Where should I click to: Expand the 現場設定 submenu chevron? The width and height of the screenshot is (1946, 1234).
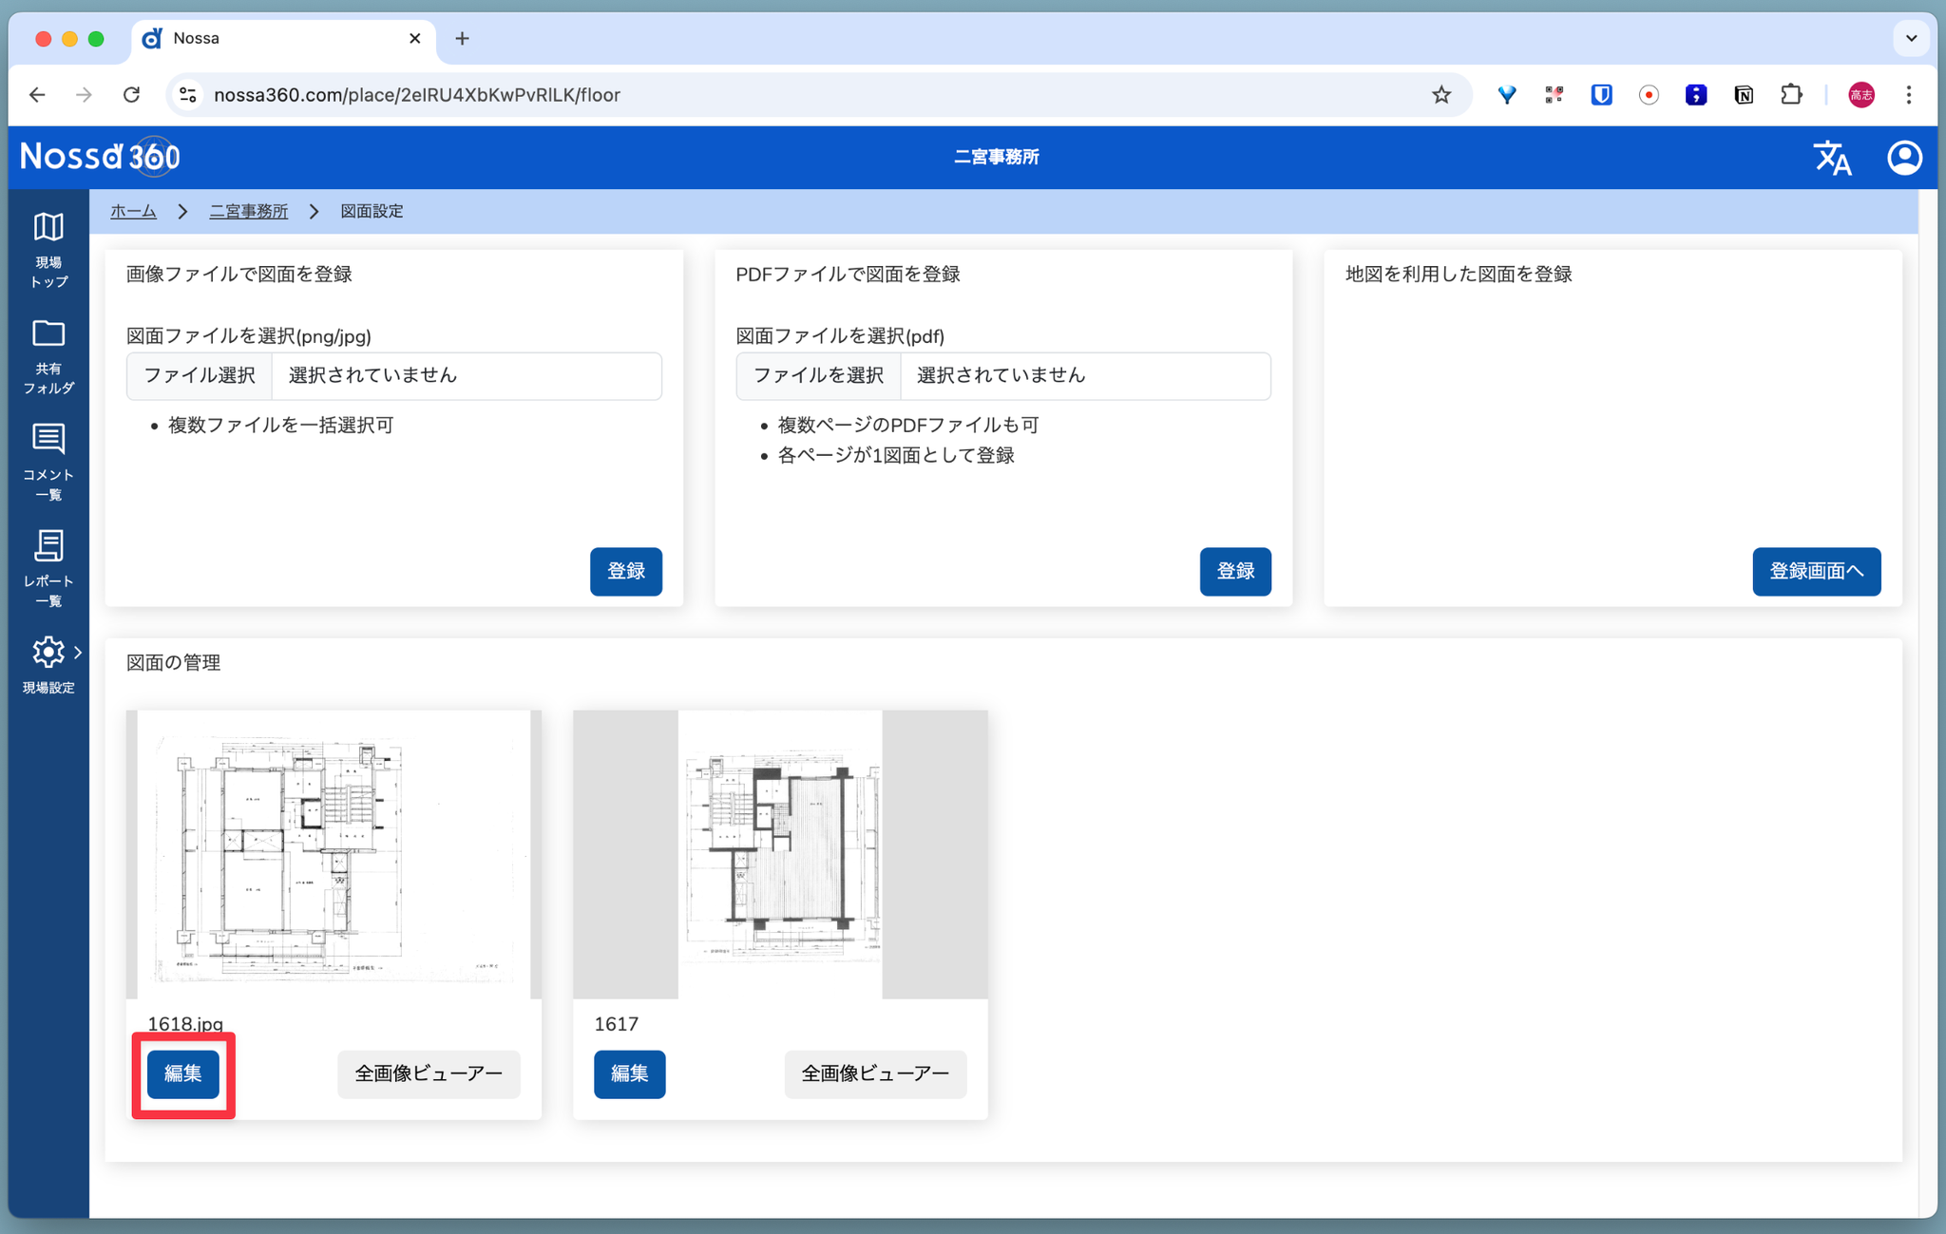[78, 653]
